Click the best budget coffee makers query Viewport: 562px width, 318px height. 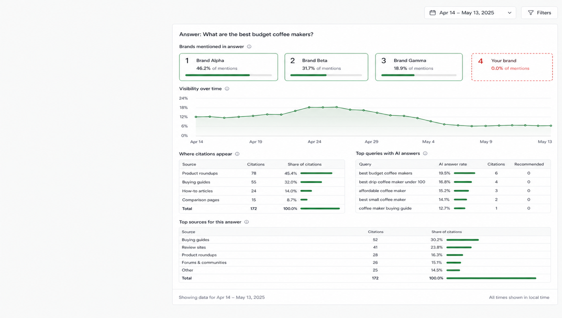pyautogui.click(x=385, y=173)
